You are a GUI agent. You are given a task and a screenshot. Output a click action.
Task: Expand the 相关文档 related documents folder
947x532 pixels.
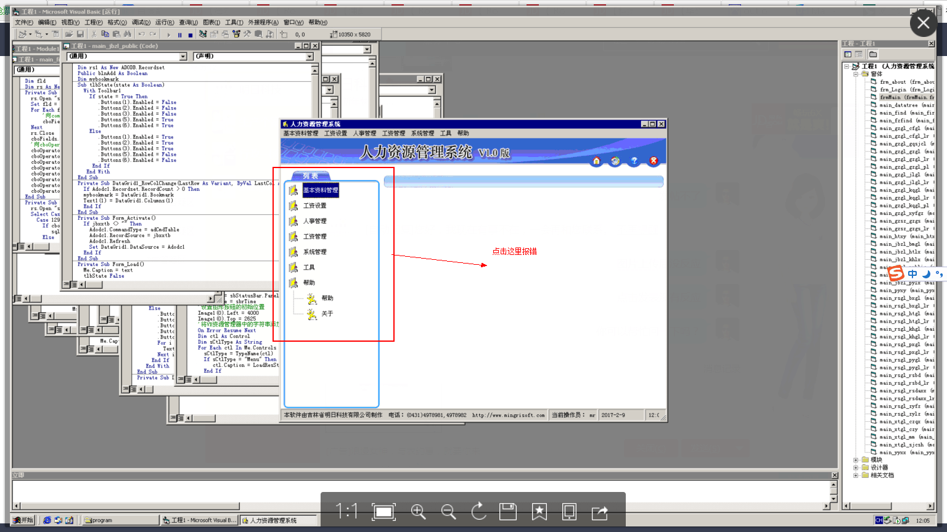click(x=856, y=475)
